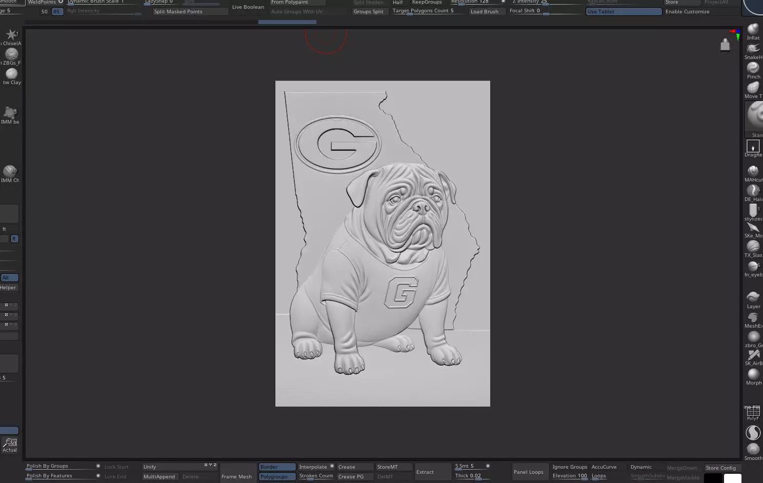Select the fn_eyeb brush

(753, 268)
